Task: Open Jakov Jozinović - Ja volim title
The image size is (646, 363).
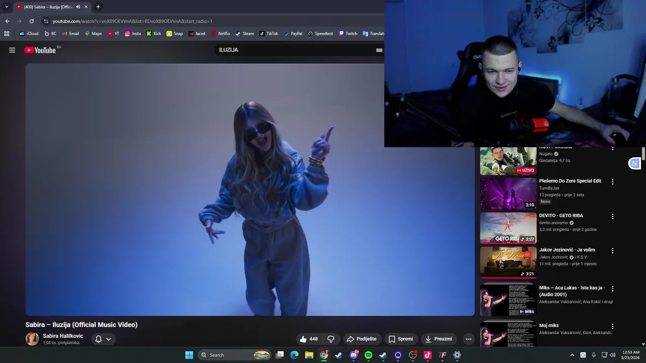Action: 567,250
